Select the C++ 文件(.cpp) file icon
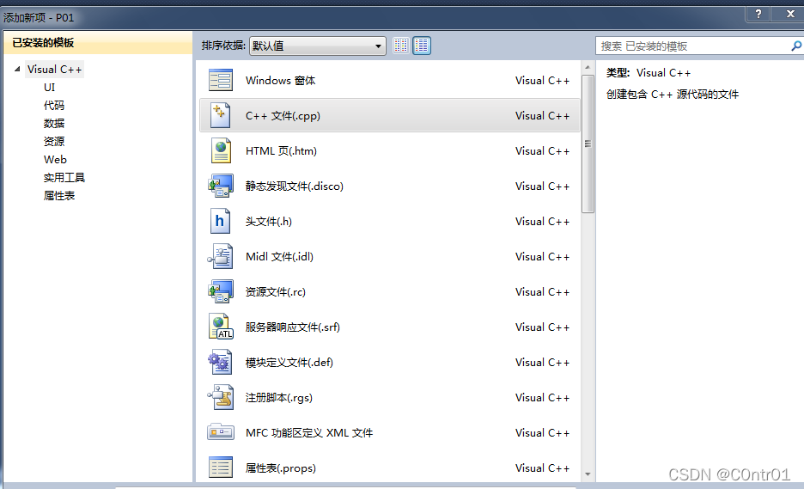Viewport: 804px width, 489px height. tap(221, 115)
